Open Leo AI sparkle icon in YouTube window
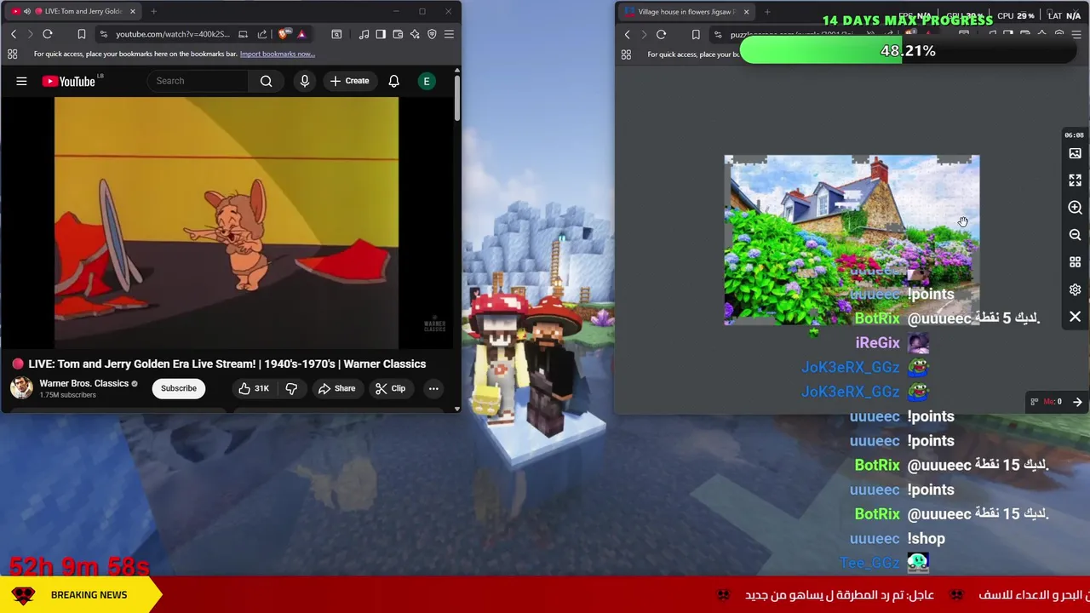Image resolution: width=1090 pixels, height=613 pixels. click(x=415, y=34)
